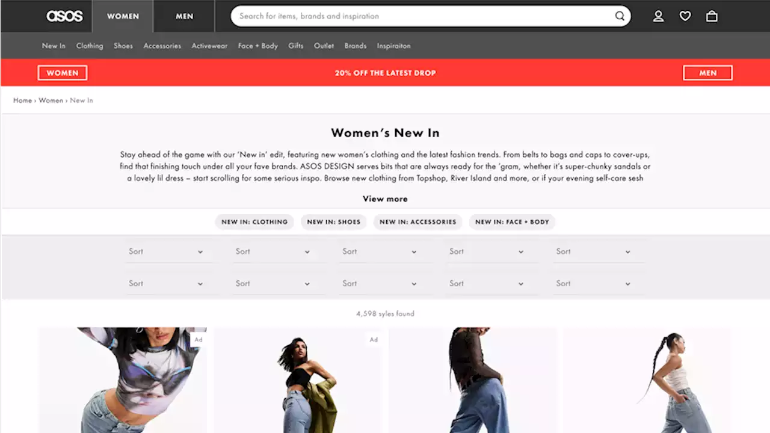Open the Clothing navigation menu
Viewport: 770px width, 433px height.
tap(90, 46)
